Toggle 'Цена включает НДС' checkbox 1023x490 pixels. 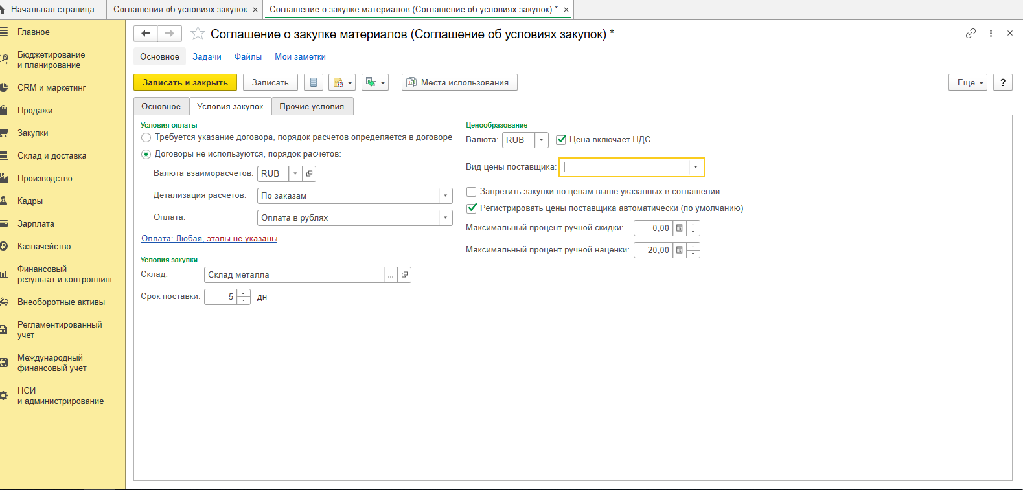[561, 140]
